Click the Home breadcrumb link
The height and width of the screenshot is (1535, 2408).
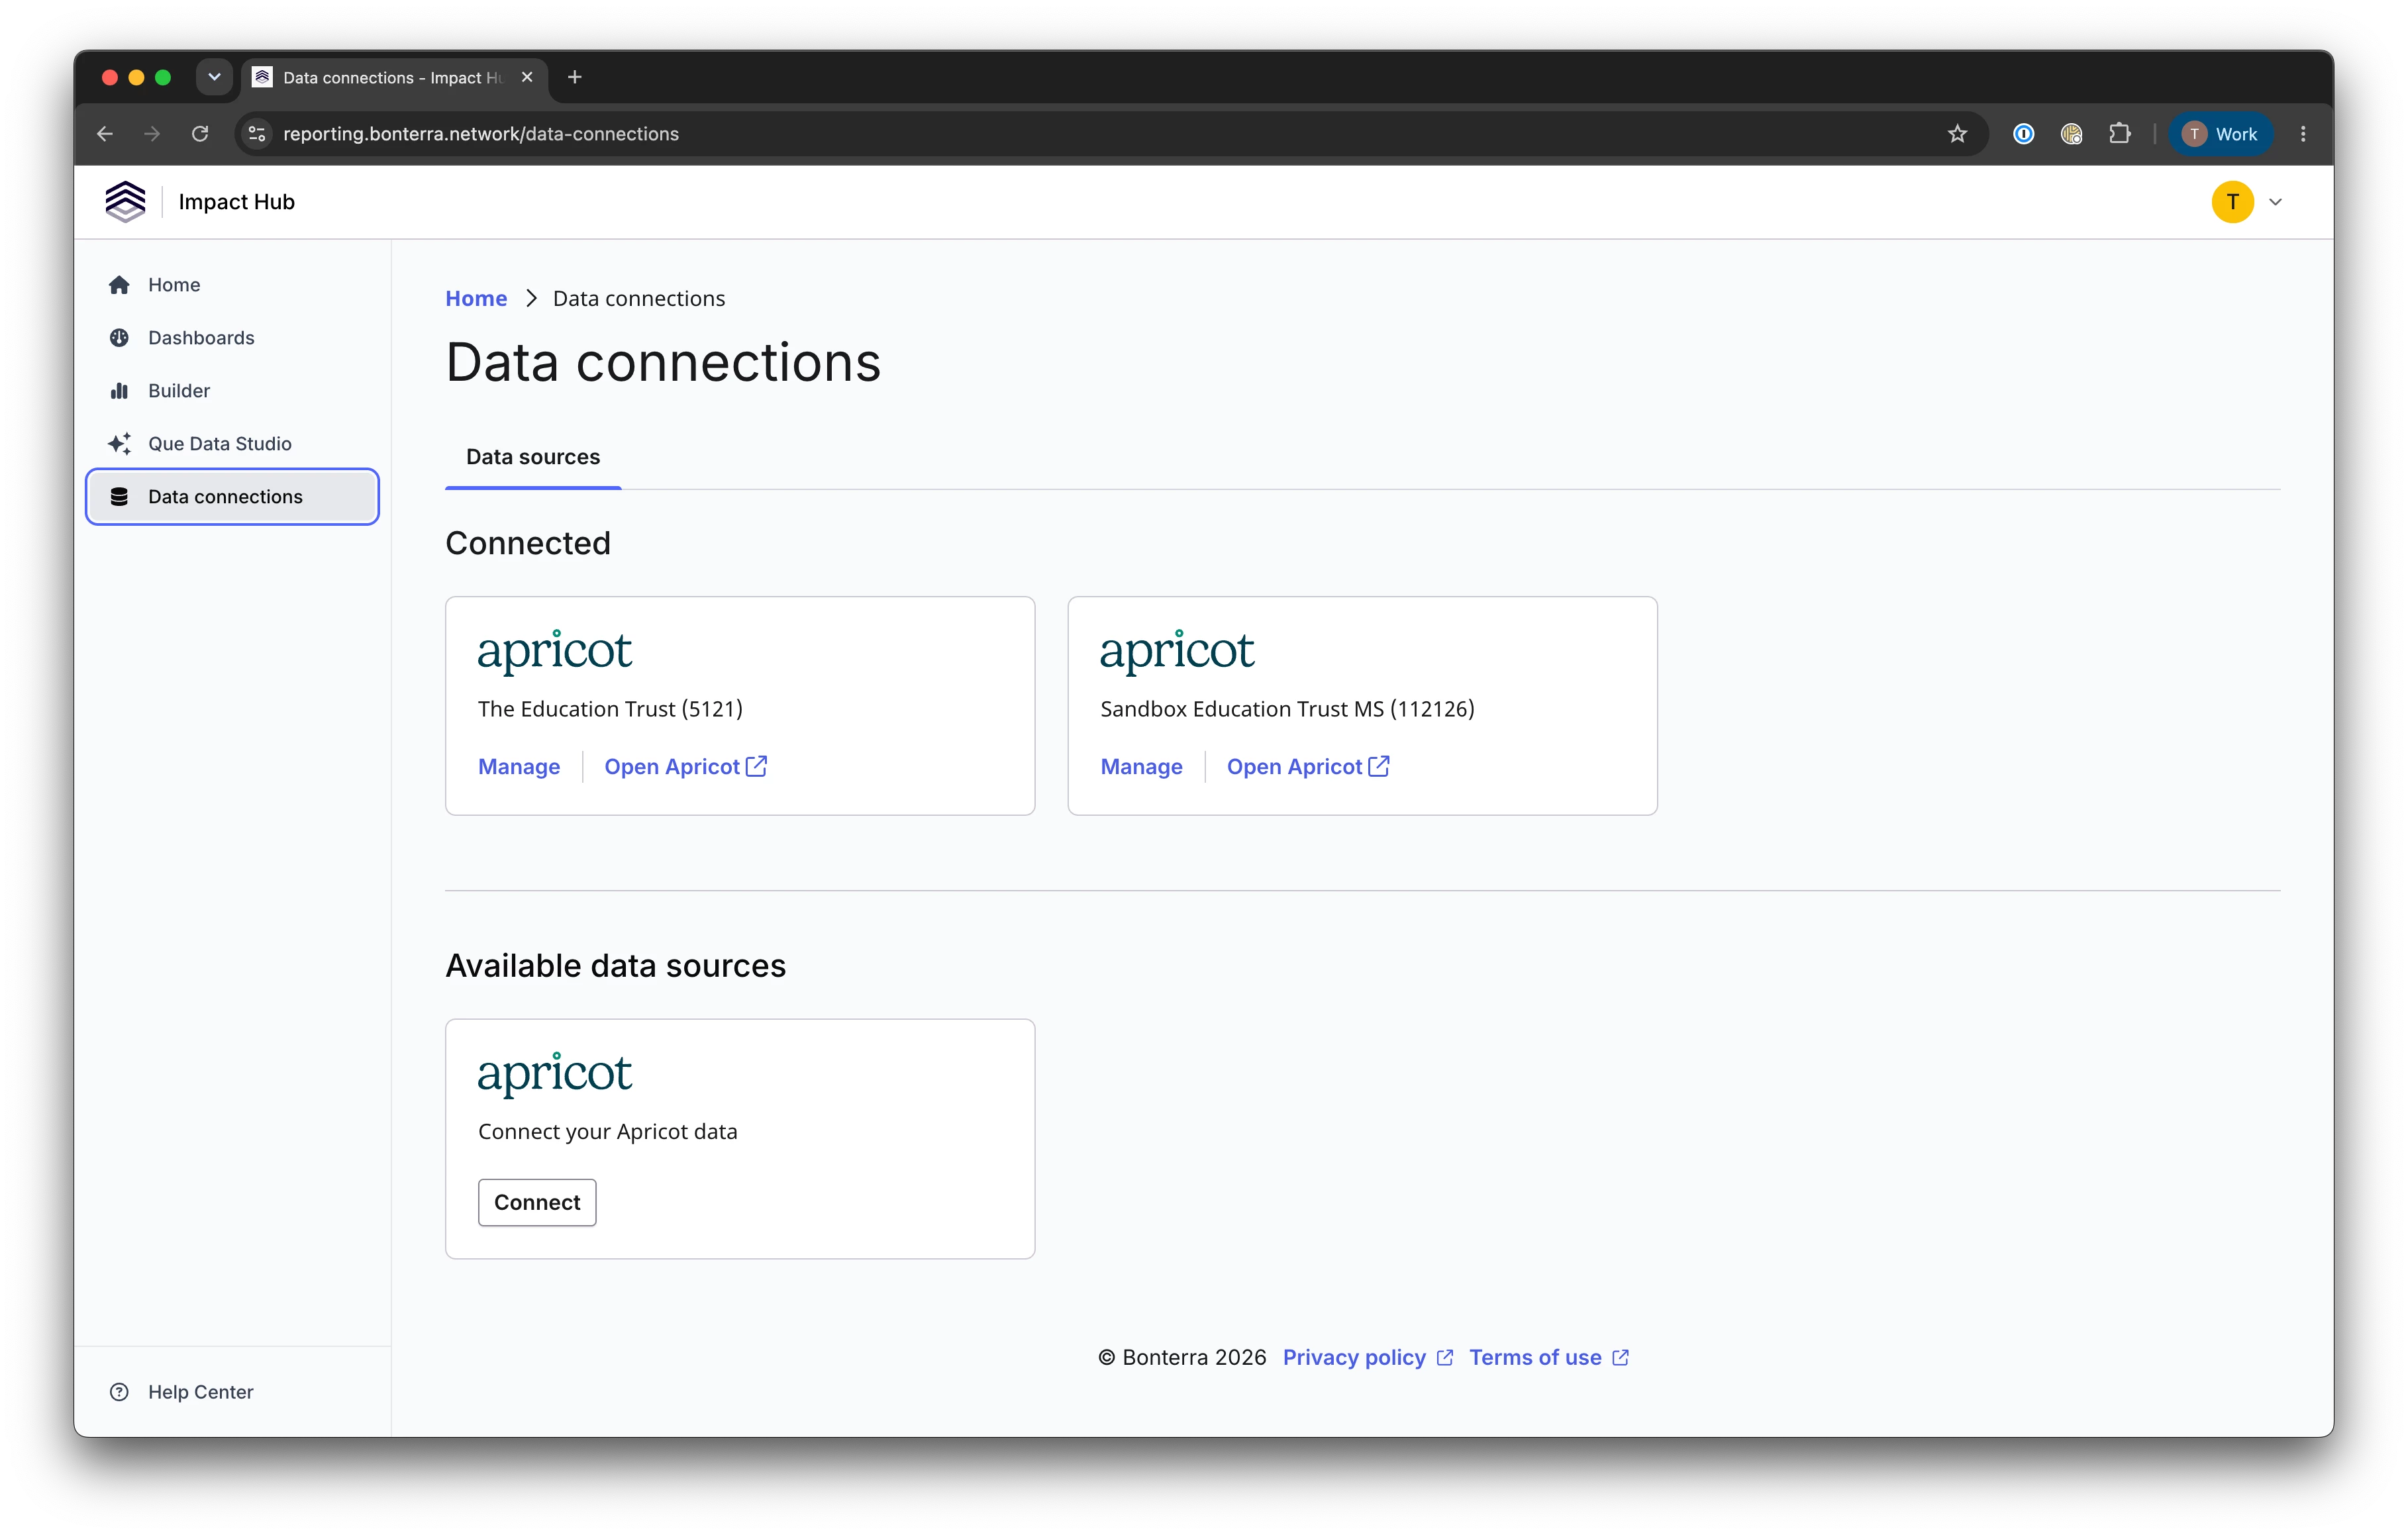click(476, 299)
